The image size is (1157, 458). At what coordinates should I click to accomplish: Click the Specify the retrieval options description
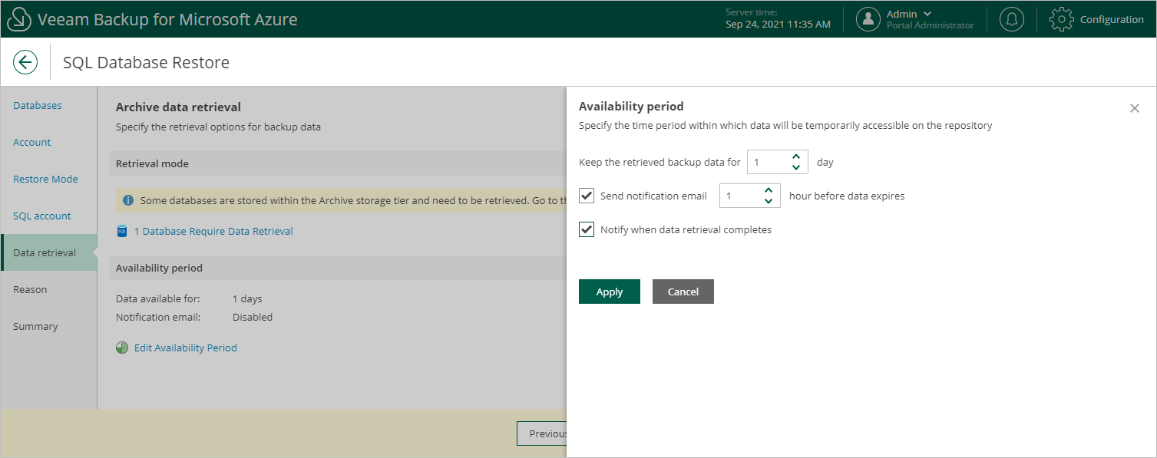click(x=218, y=127)
